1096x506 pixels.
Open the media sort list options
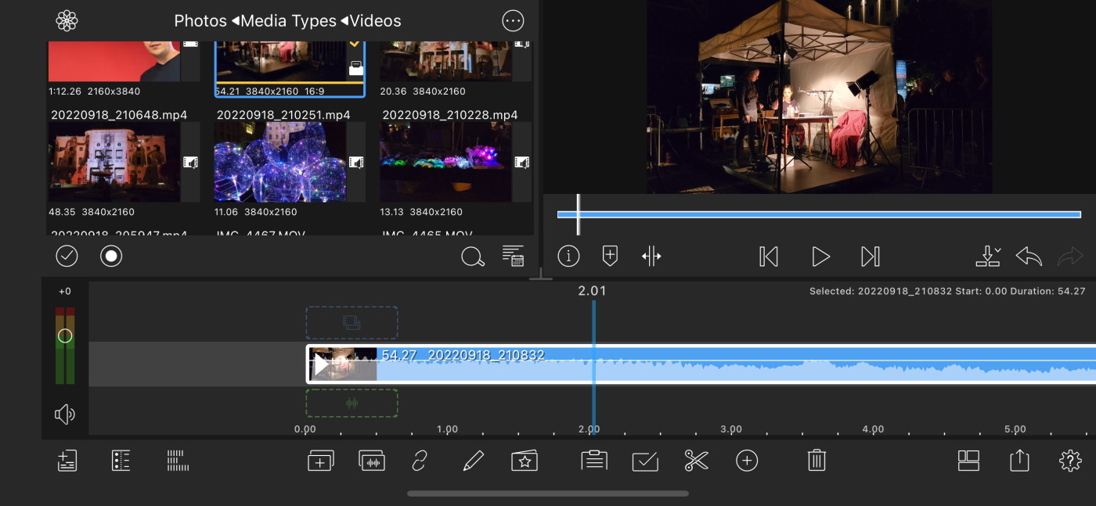(513, 256)
